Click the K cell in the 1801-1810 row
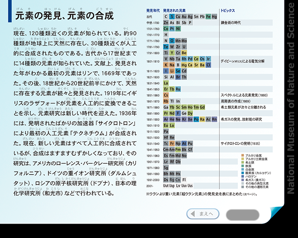The image size is (298, 238). click(166, 65)
